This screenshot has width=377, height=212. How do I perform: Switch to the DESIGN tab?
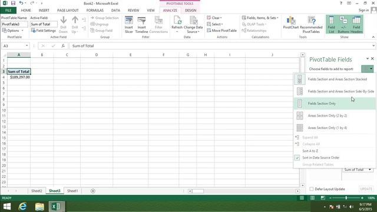point(191,11)
